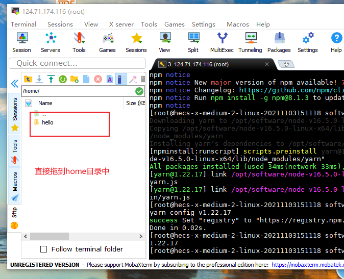Confirm the /home/ path with green check

pyautogui.click(x=139, y=91)
